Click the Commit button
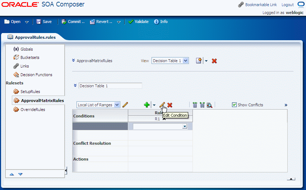Viewport: 306px width, 190px height. click(73, 22)
